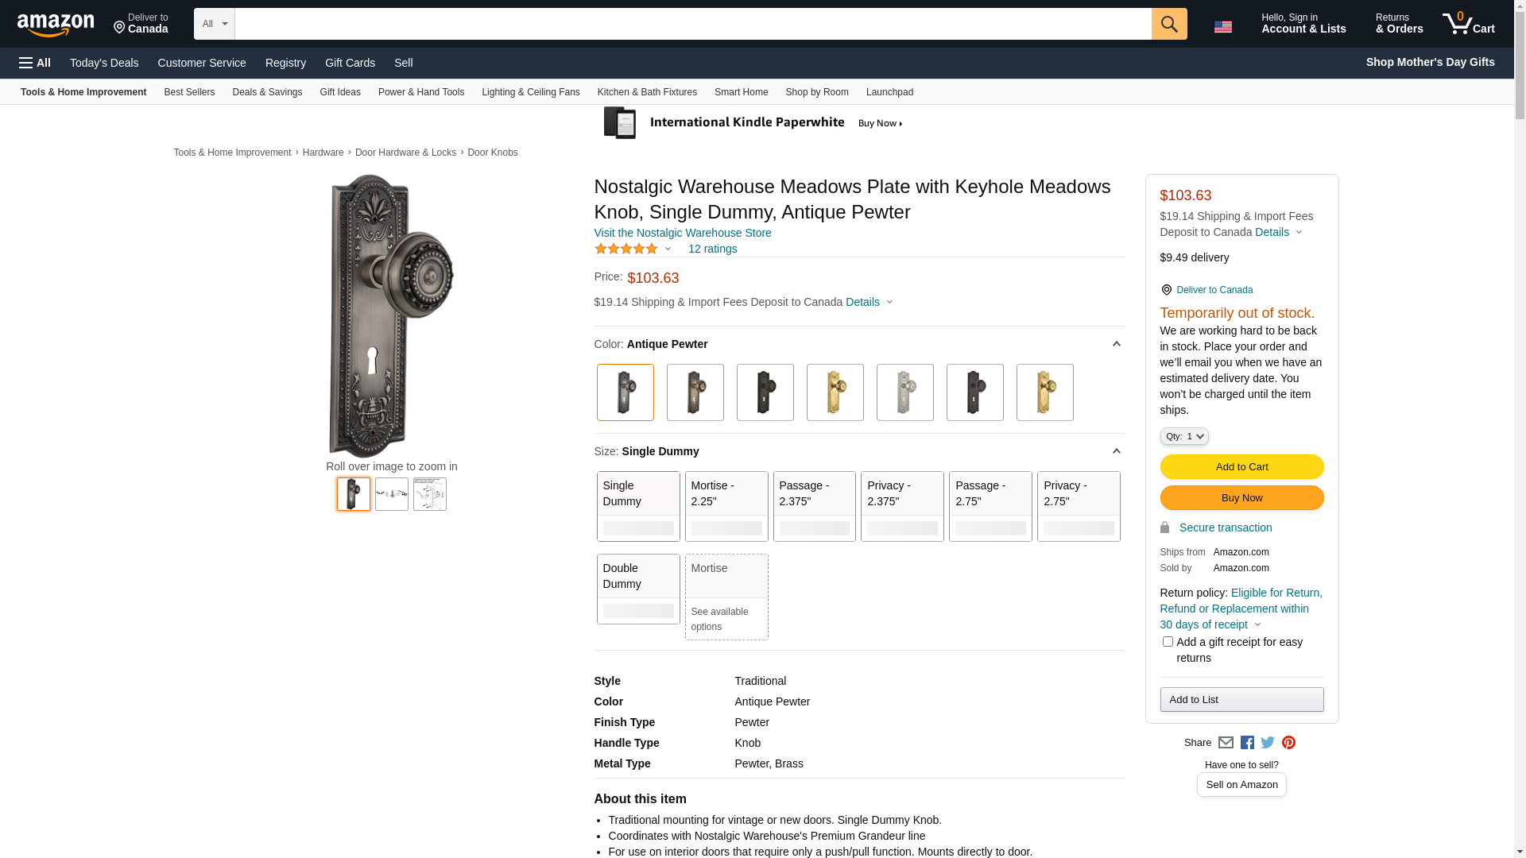This screenshot has height=858, width=1526.
Task: Share product via Facebook icon
Action: click(1247, 743)
